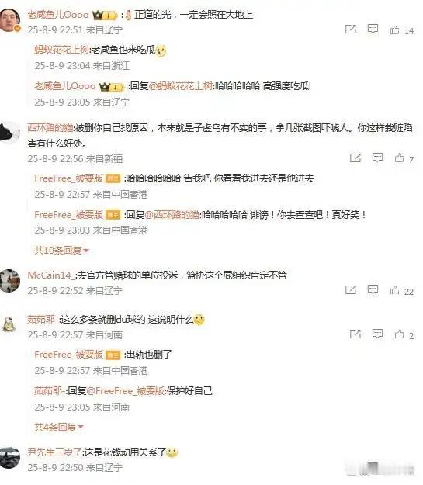The width and height of the screenshot is (423, 485).
Task: Expand 共4条回复 replies list
Action: click(x=58, y=427)
